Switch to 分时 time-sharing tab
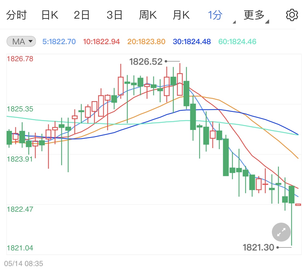This screenshot has height=272, width=308. coord(16,15)
